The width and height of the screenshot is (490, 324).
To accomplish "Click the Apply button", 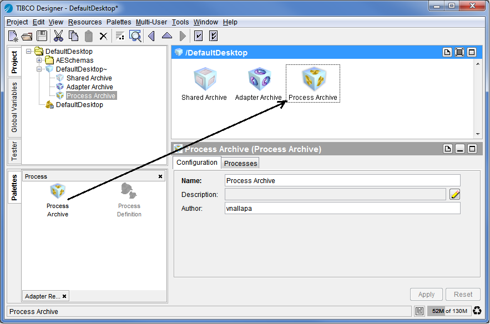I will pyautogui.click(x=426, y=294).
